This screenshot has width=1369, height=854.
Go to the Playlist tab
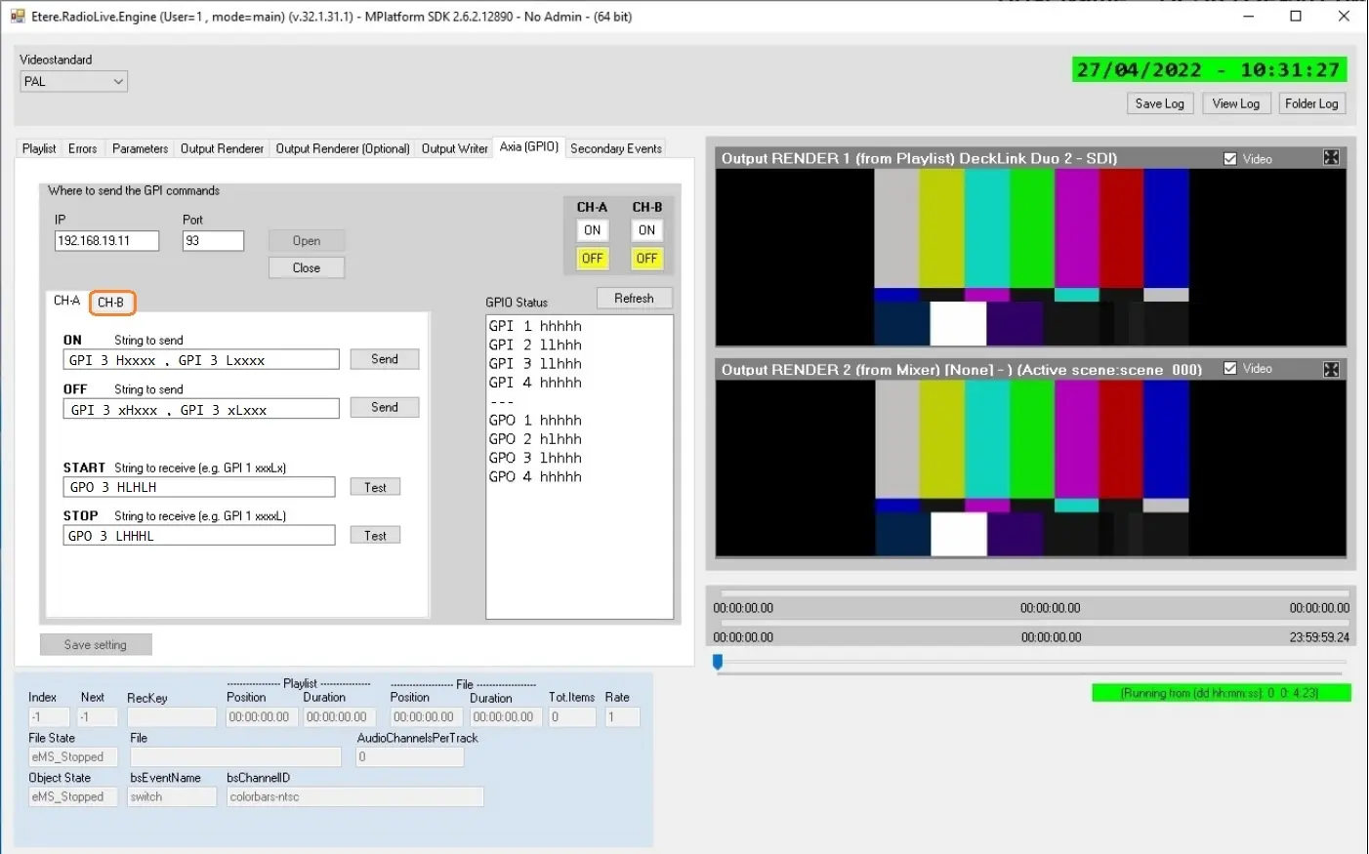tap(39, 148)
